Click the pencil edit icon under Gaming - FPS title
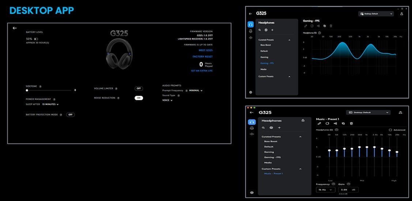The height and width of the screenshot is (201, 412). pos(306,26)
